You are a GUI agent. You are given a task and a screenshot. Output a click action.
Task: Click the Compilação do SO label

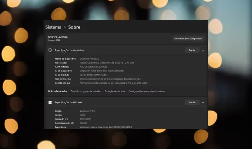point(64,123)
